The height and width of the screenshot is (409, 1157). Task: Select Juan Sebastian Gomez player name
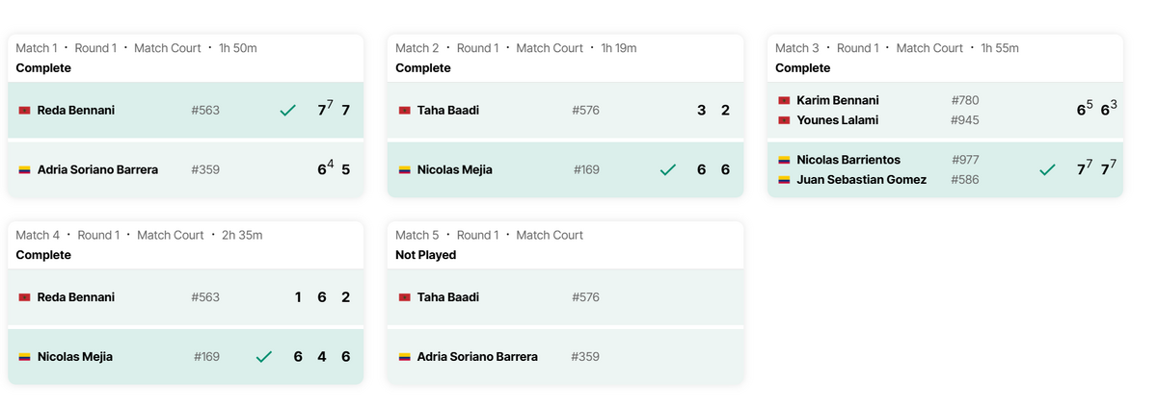tap(861, 180)
